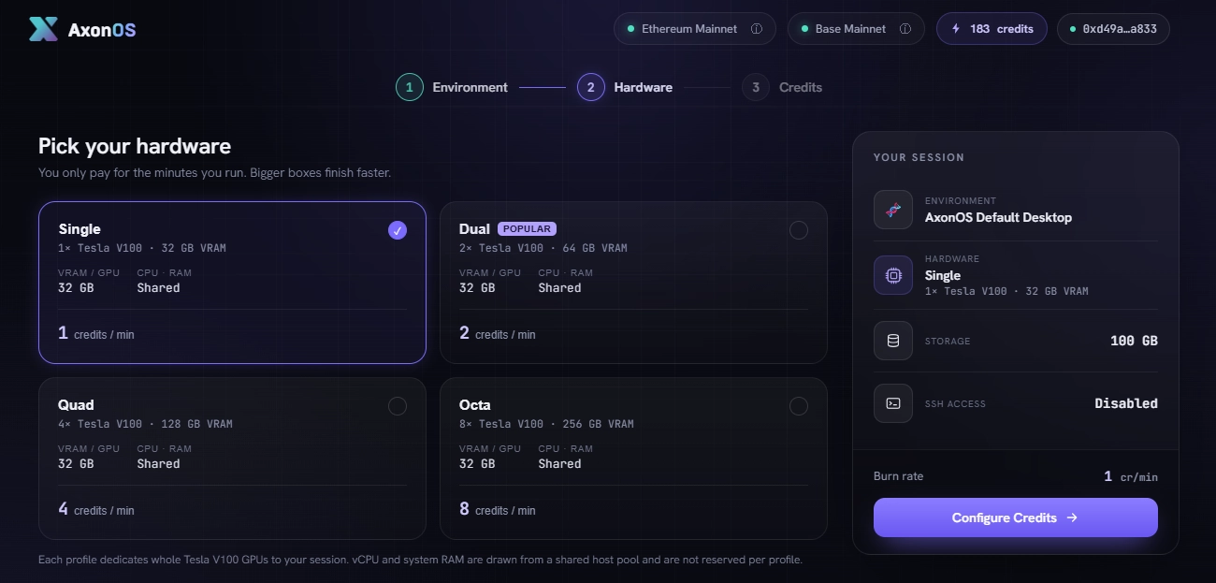Click the lightning bolt credits icon
Image resolution: width=1216 pixels, height=583 pixels.
pyautogui.click(x=956, y=29)
